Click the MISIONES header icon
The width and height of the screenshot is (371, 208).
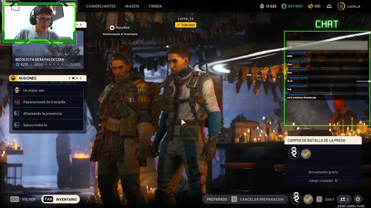click(x=13, y=78)
